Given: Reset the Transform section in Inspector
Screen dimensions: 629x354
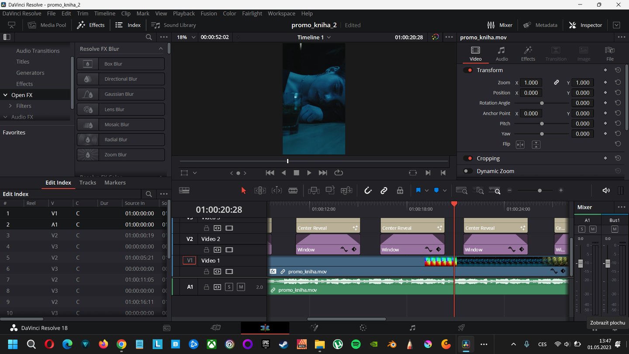Looking at the screenshot, I should 618,70.
